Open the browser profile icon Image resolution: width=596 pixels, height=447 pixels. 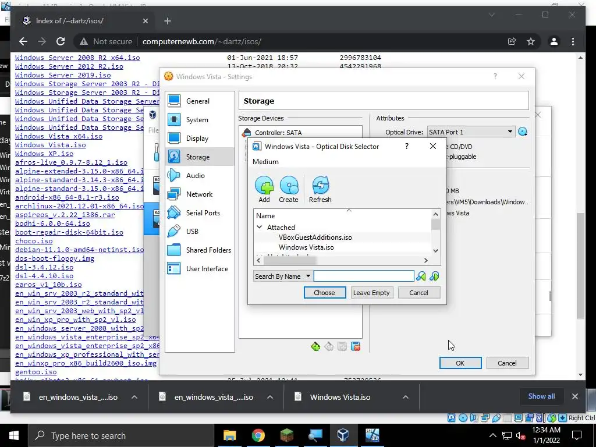click(x=554, y=41)
